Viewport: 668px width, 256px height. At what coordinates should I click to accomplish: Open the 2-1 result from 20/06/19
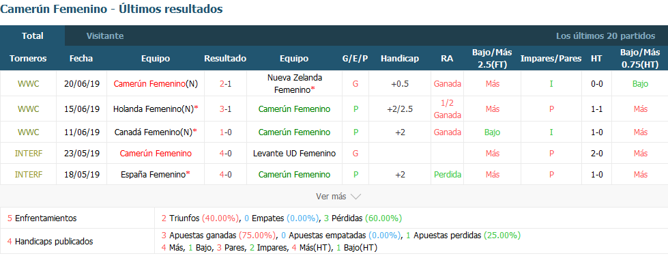(225, 84)
